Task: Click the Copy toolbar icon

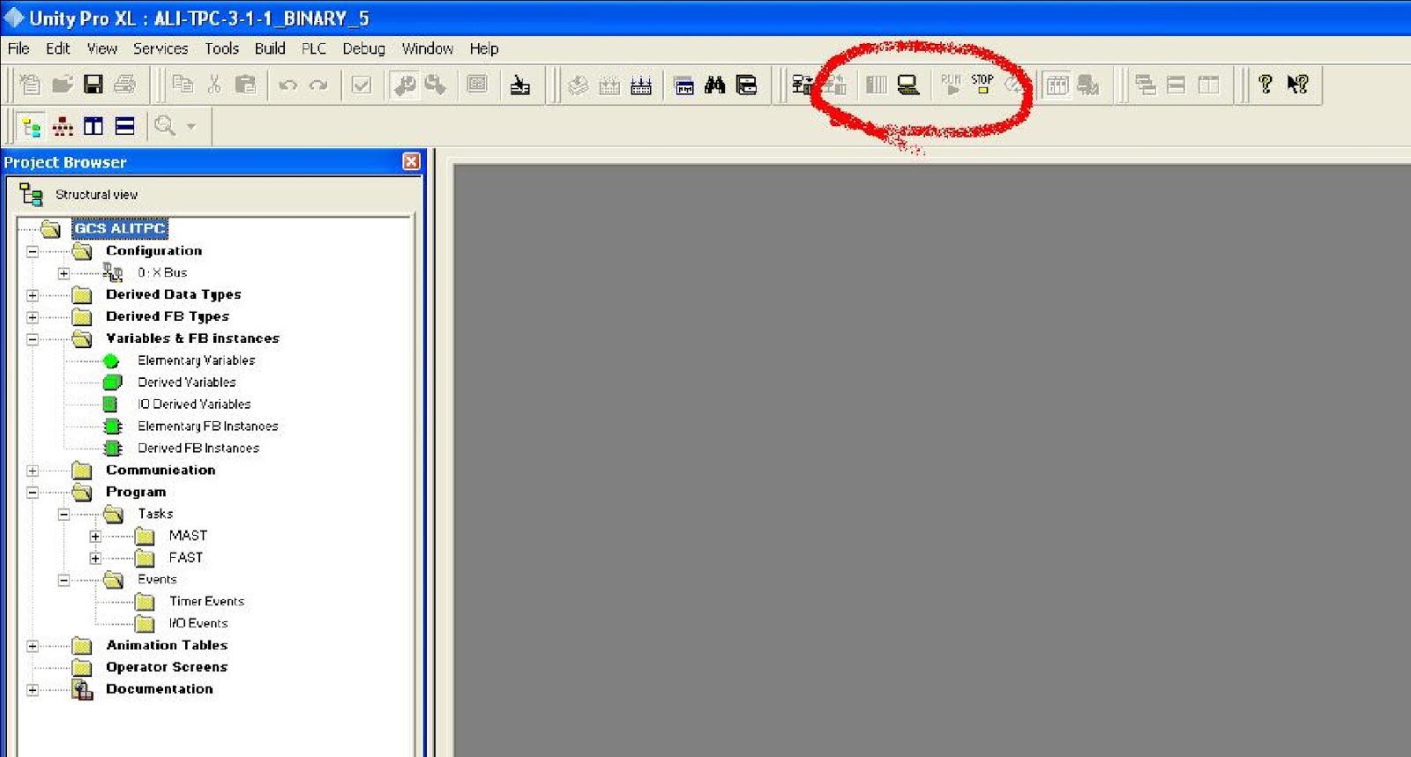Action: (x=183, y=85)
